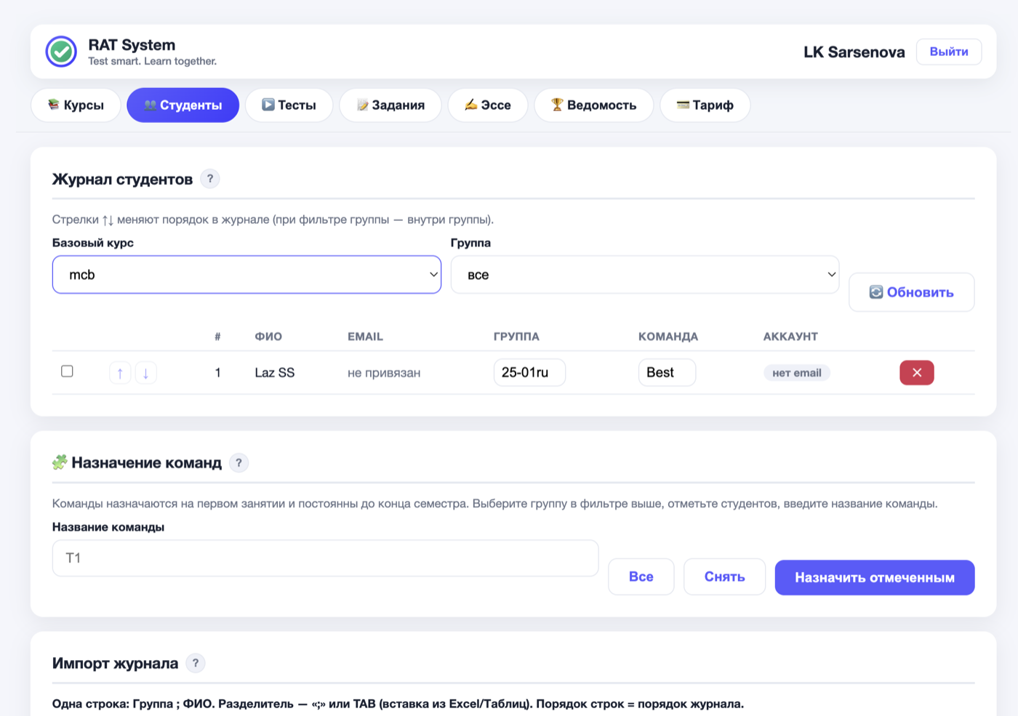Log out with the Выйти button
1018x716 pixels.
(949, 52)
